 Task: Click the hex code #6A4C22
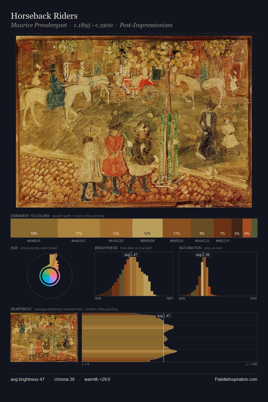tap(202, 241)
